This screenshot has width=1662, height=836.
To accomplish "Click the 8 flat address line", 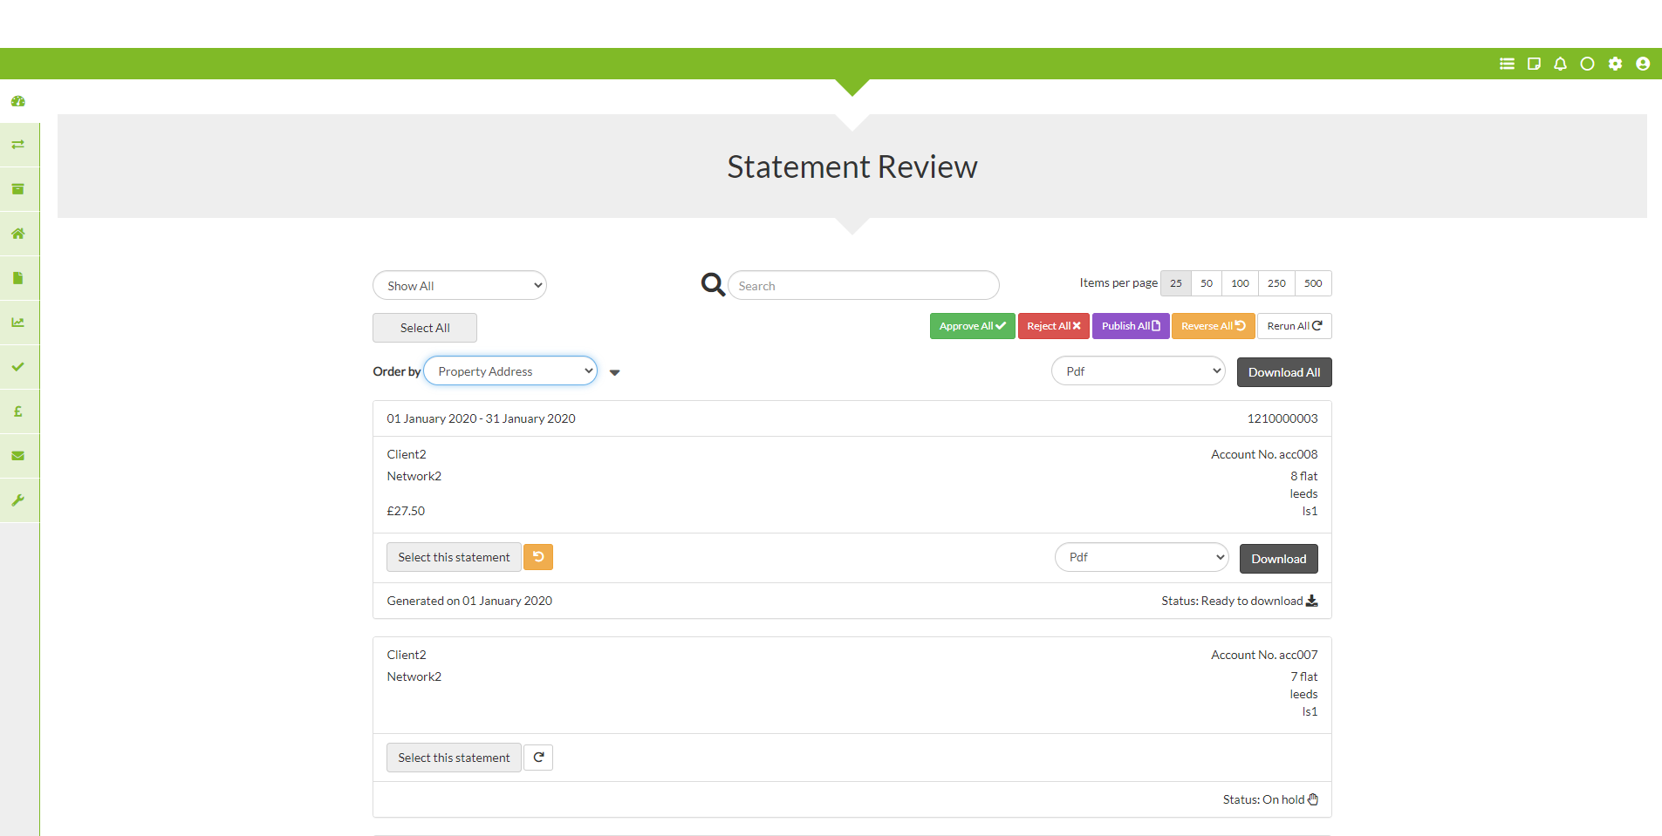I will pos(1303,476).
